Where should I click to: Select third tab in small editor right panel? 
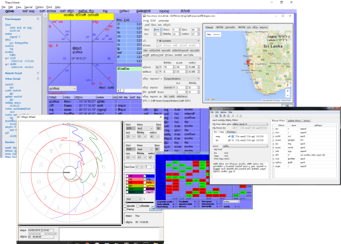click(307, 121)
